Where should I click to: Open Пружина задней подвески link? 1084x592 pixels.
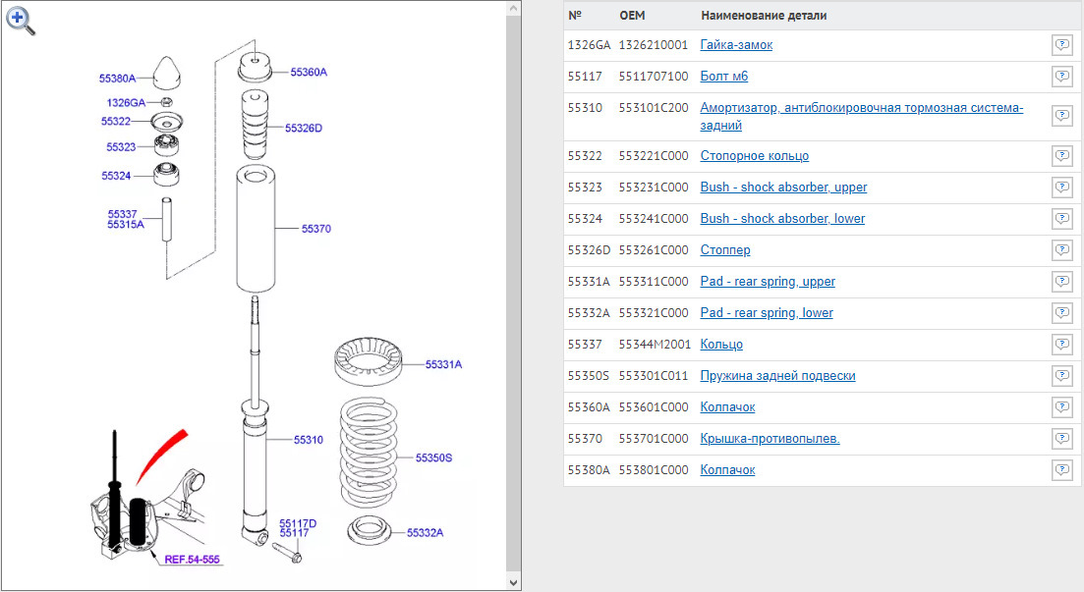click(777, 376)
